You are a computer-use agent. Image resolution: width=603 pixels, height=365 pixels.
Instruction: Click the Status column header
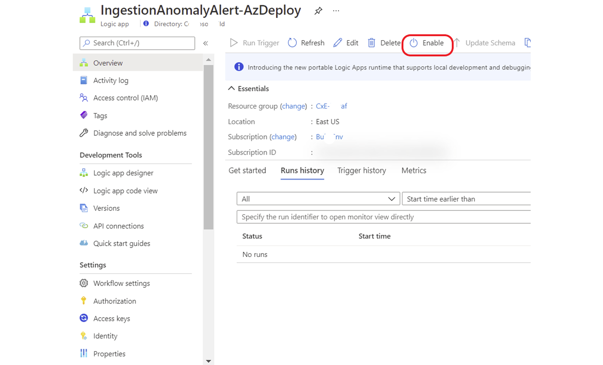(x=252, y=236)
